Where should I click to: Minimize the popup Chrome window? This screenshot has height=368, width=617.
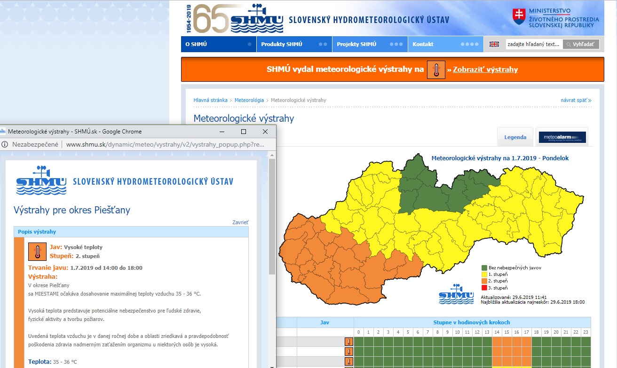click(222, 132)
